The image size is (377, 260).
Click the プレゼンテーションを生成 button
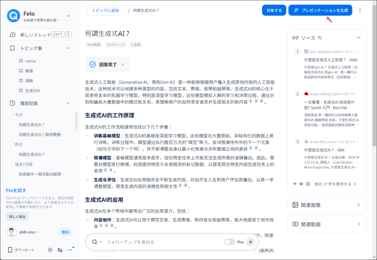tap(320, 10)
